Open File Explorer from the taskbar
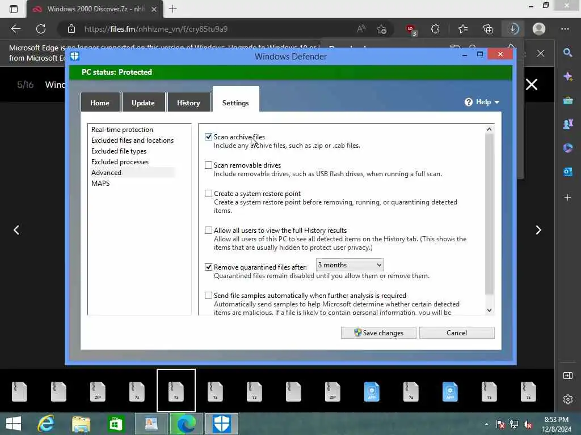Viewport: 581px width, 435px height. (81, 424)
